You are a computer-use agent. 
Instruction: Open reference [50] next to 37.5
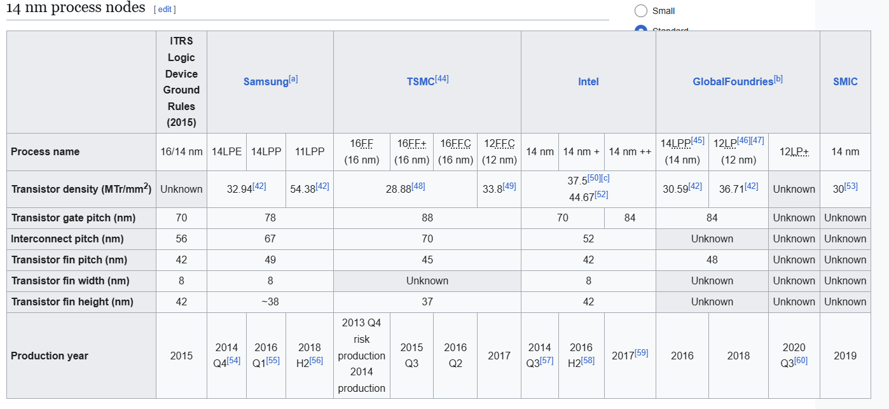(594, 177)
